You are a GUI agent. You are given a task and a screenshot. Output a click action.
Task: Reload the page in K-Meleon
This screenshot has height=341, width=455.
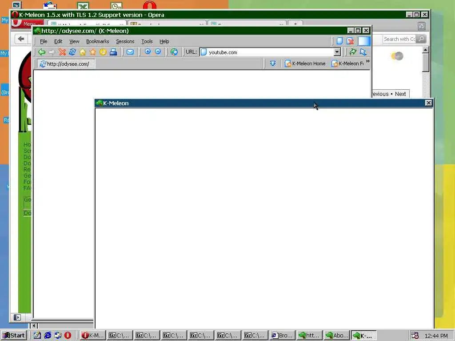(72, 52)
